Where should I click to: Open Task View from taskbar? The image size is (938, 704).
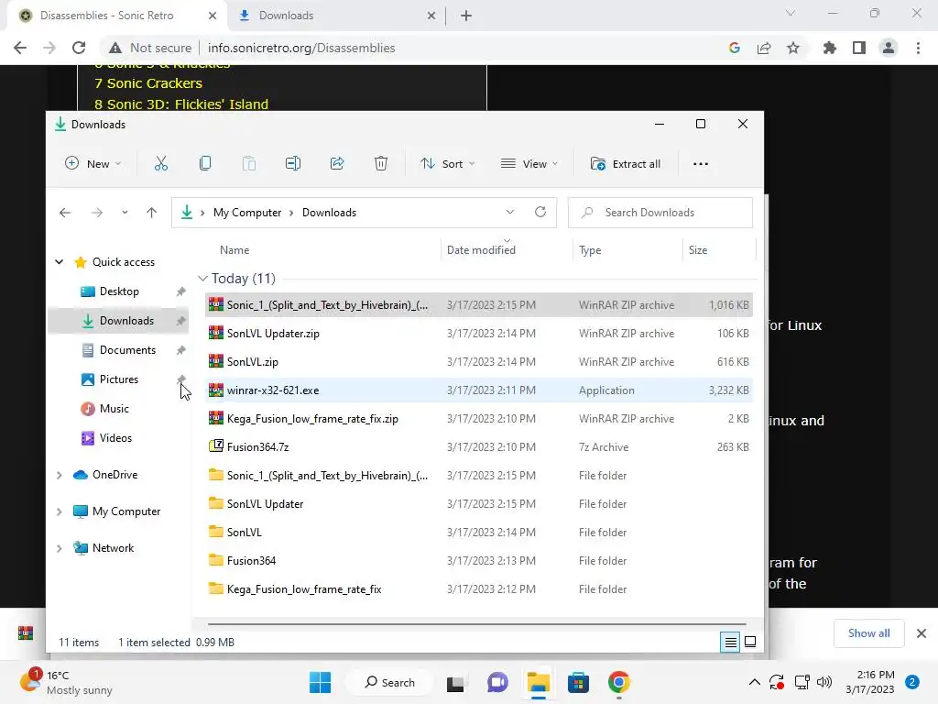point(455,682)
